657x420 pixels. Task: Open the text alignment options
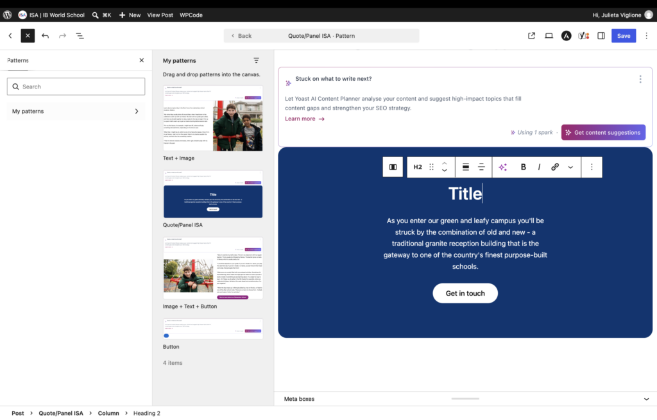481,167
